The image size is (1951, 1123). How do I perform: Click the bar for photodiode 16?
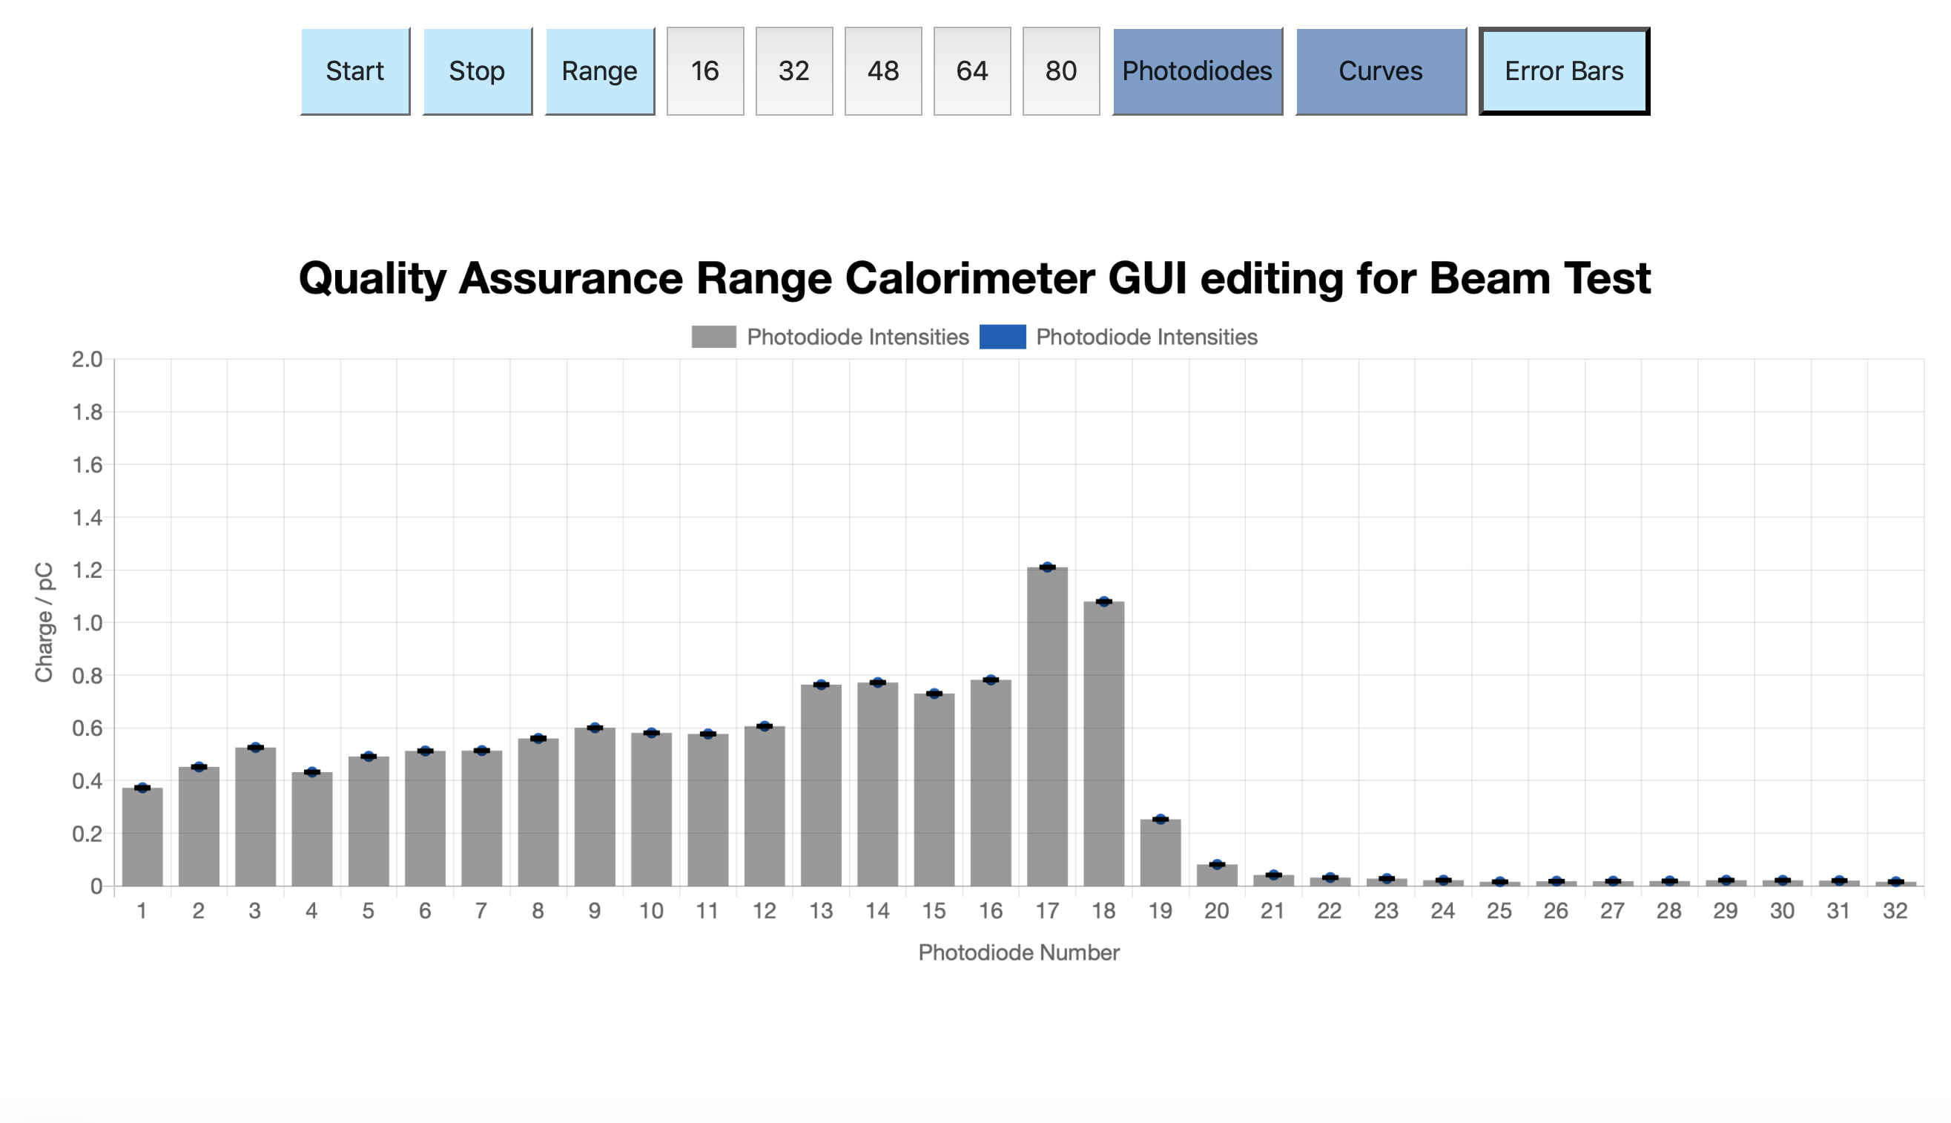pos(991,783)
